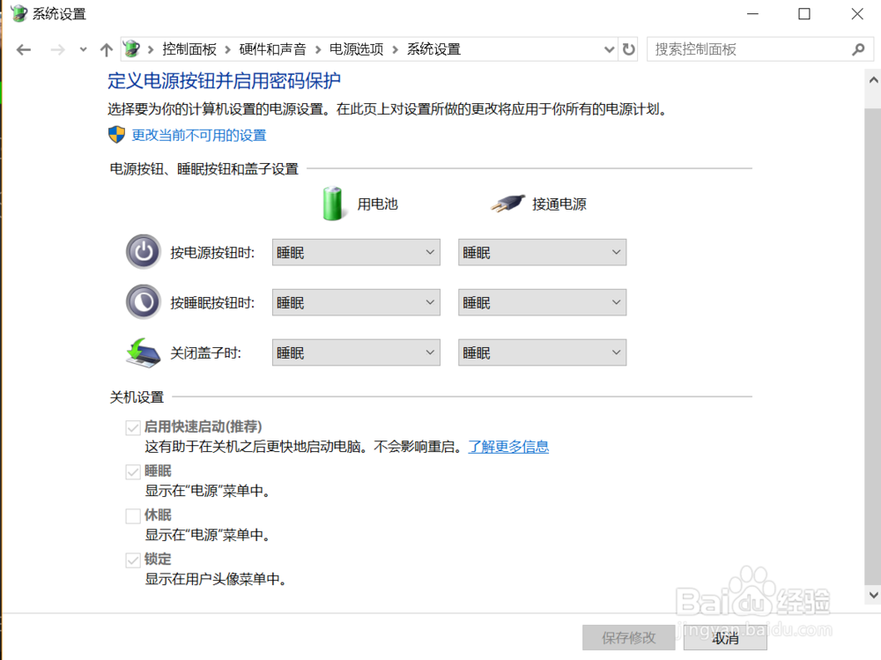Click the 接通电源 column label
881x660 pixels.
[x=559, y=204]
